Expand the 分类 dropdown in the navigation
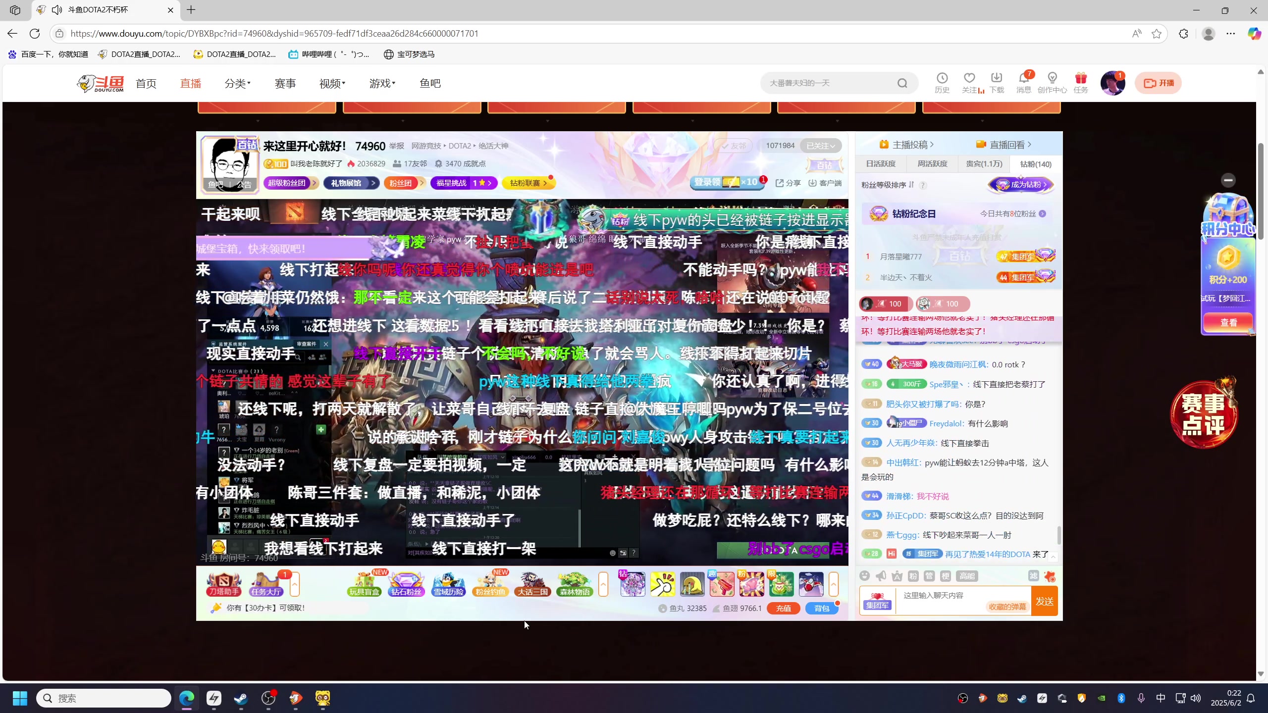This screenshot has width=1268, height=713. (x=238, y=83)
